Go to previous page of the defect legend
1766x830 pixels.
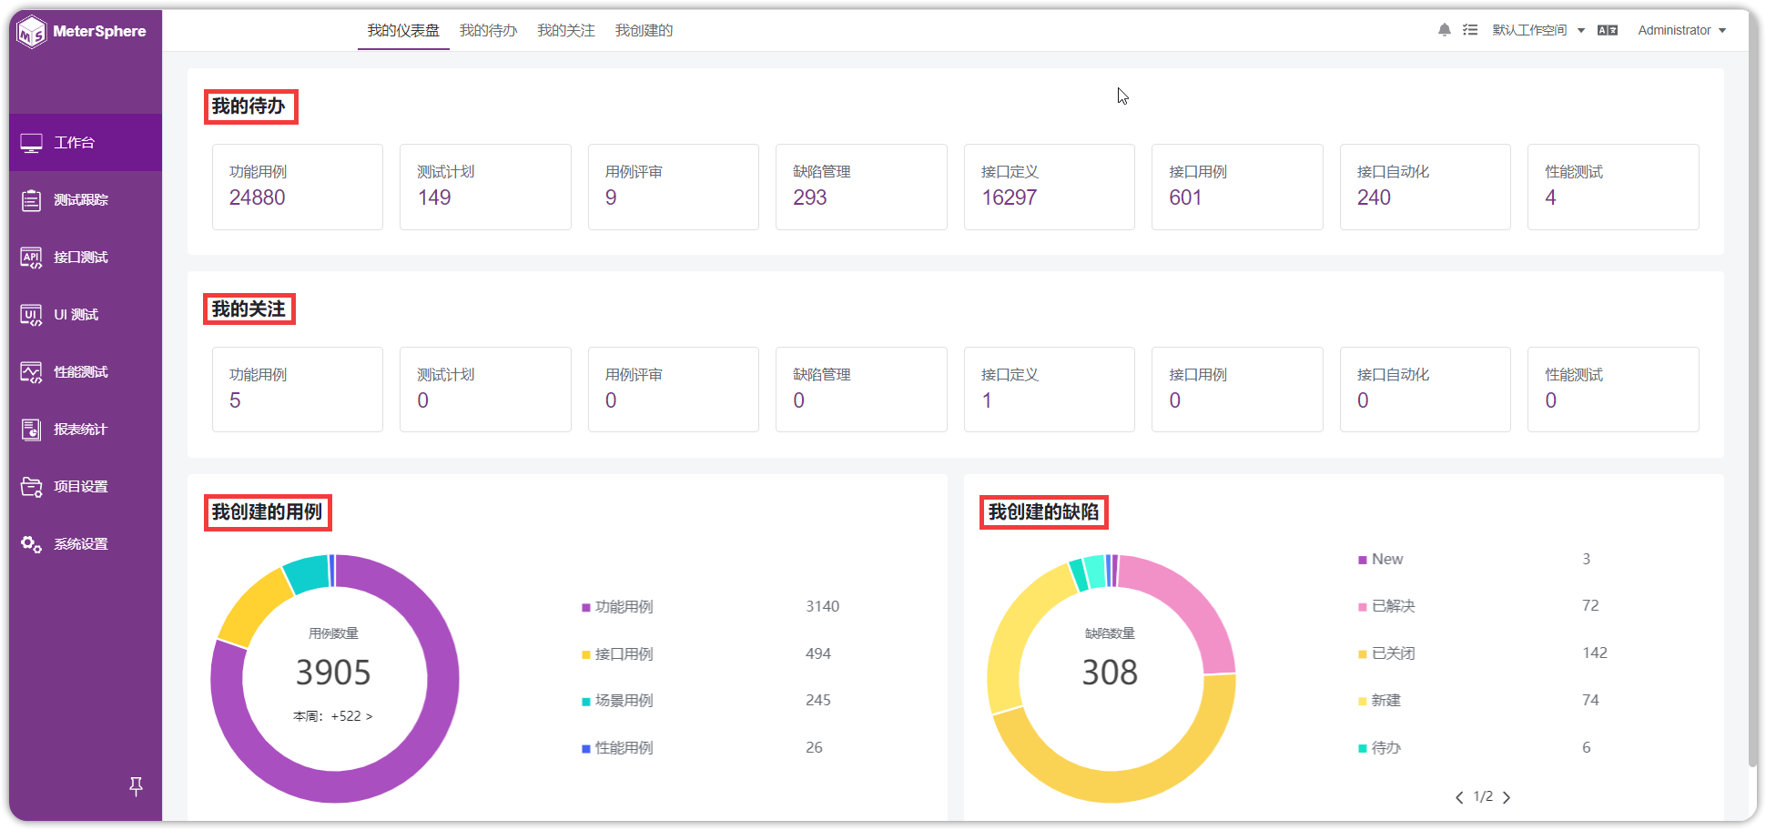1459,797
